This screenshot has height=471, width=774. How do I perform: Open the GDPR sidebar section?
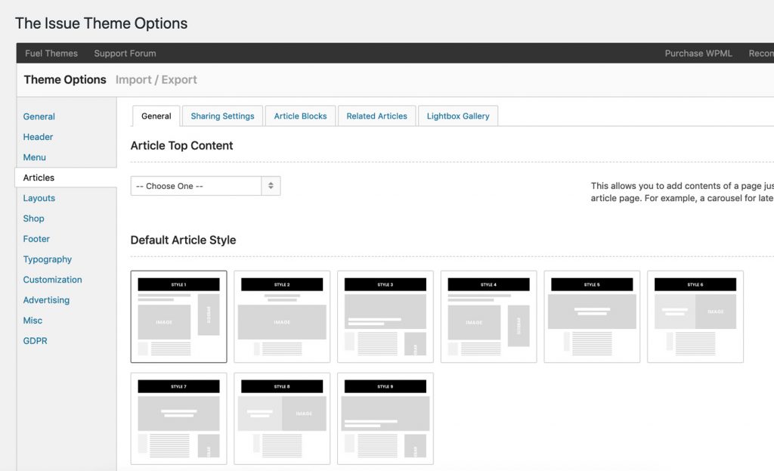pyautogui.click(x=35, y=341)
